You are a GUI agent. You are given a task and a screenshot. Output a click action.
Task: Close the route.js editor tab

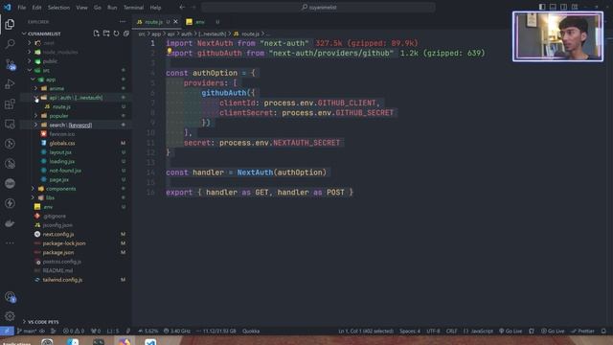pyautogui.click(x=175, y=22)
